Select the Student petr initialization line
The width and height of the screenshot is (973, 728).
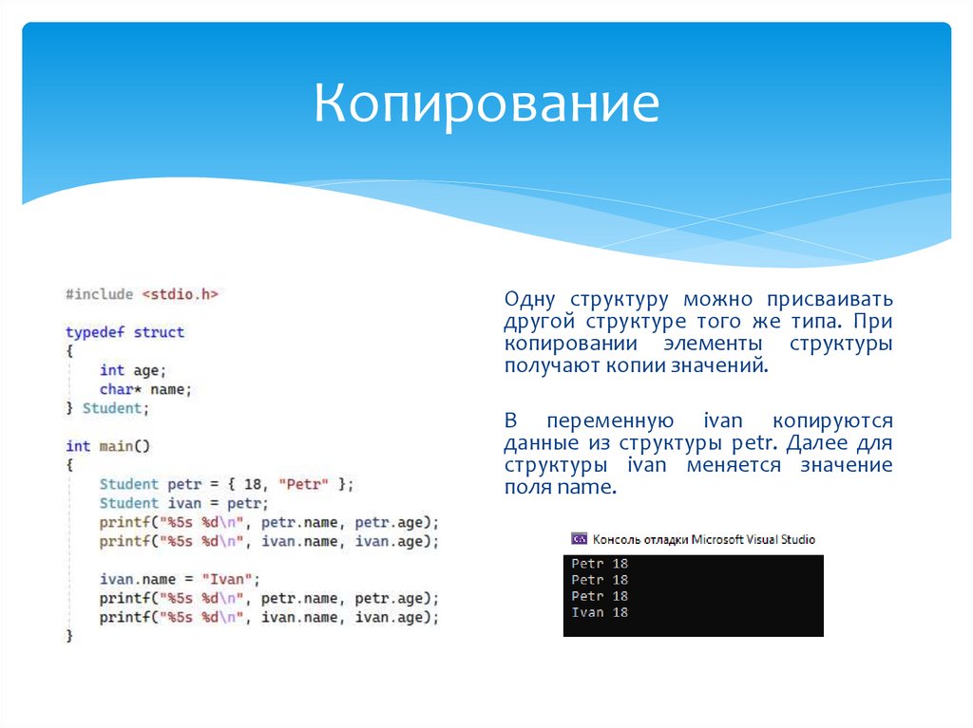click(225, 483)
